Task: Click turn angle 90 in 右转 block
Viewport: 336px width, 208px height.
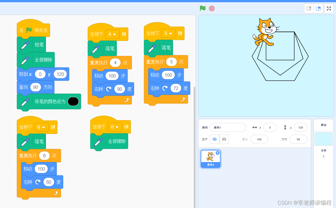Action: pos(119,89)
